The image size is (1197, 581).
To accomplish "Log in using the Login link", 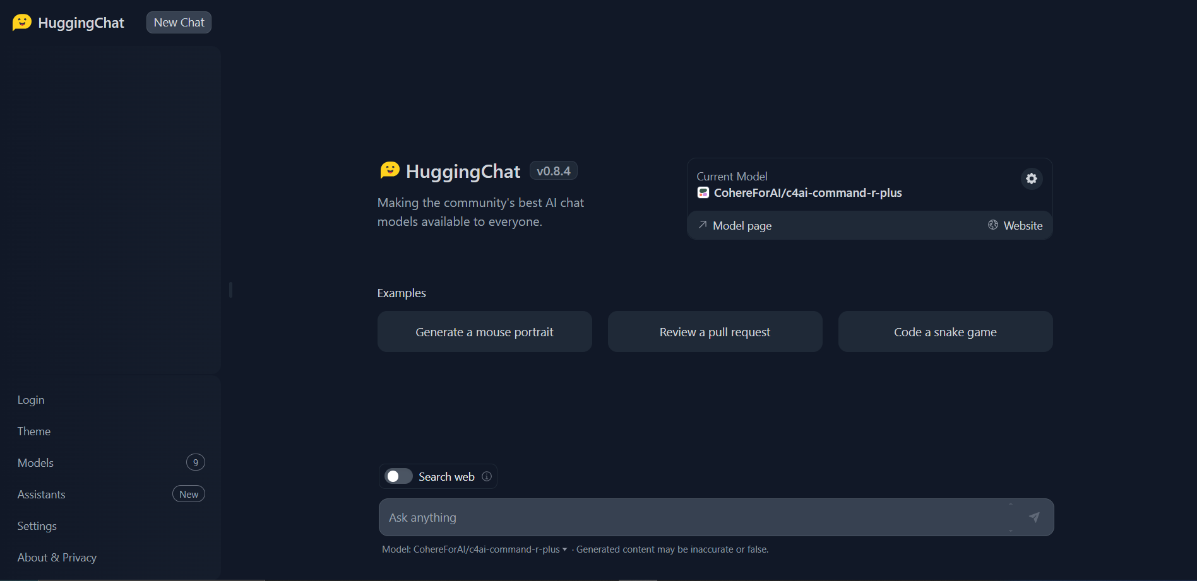I will point(30,399).
